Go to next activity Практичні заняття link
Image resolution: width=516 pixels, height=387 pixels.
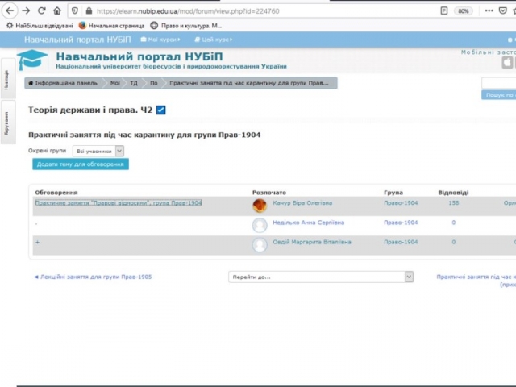click(x=476, y=281)
